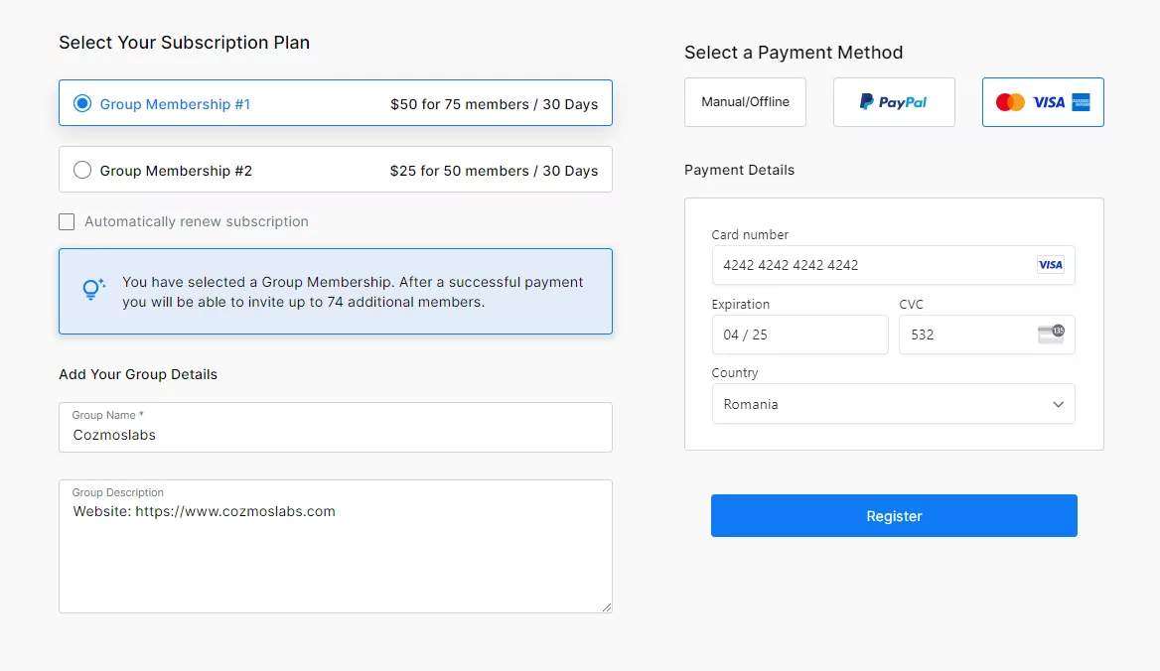
Task: Click the CVC input field
Action: point(987,335)
